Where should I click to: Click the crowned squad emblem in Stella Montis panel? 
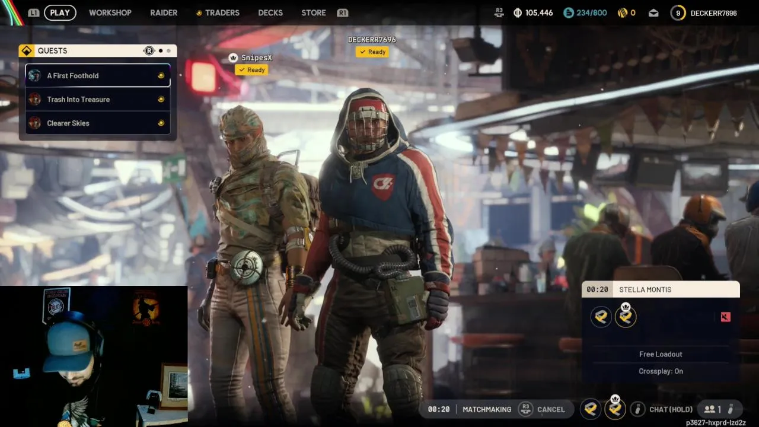click(x=625, y=316)
